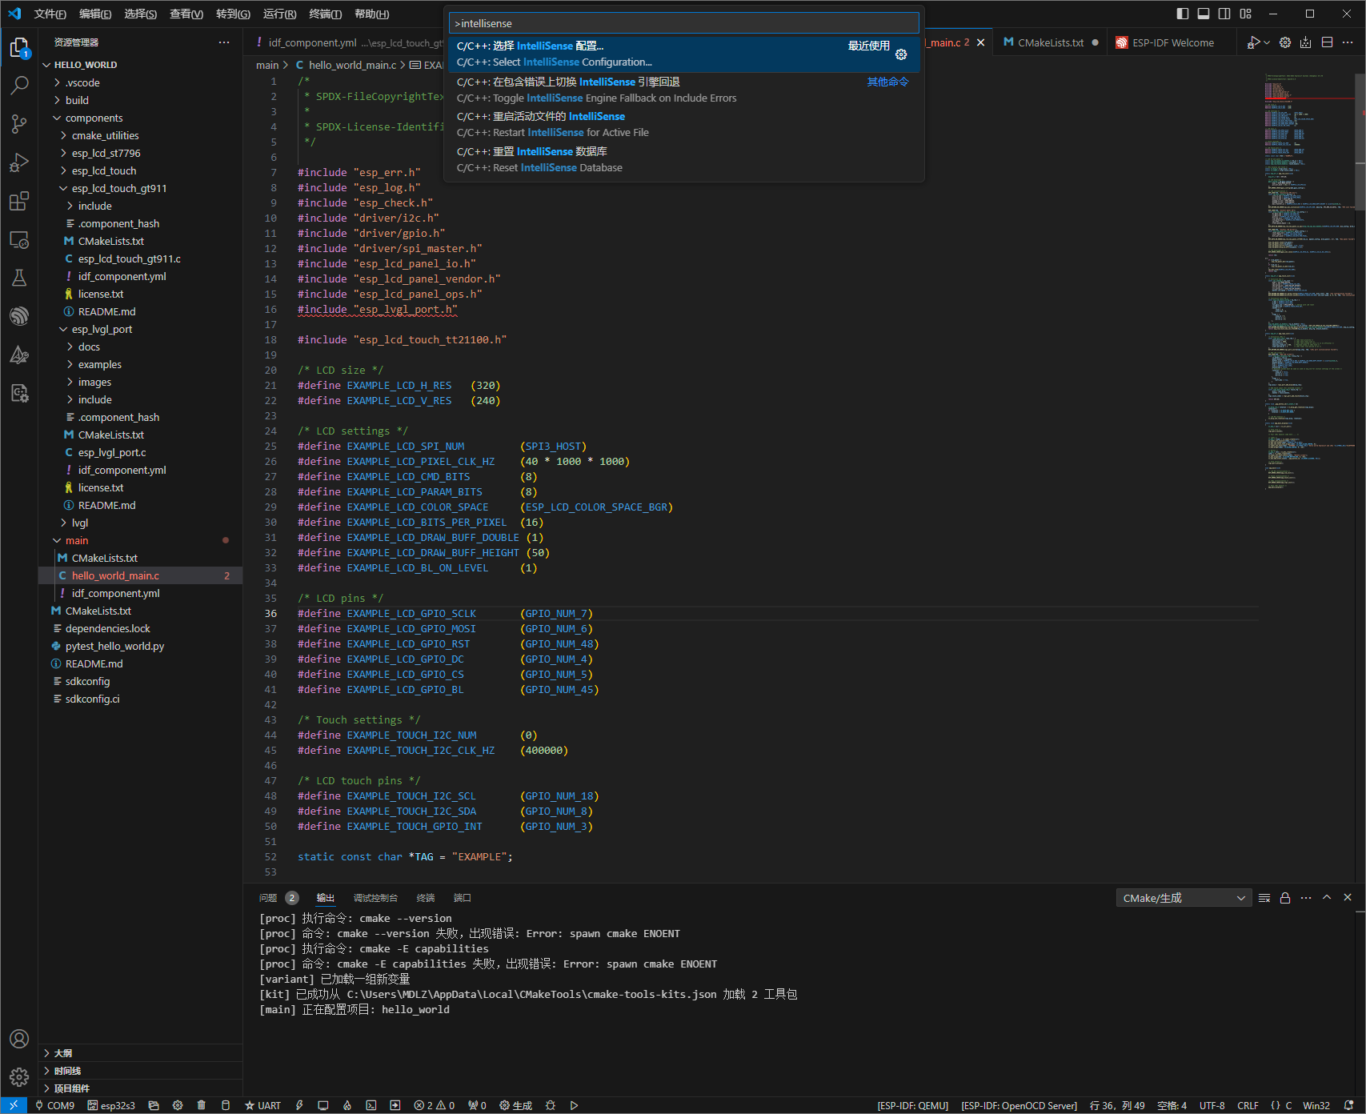Expand the 时间线 timeline section
The height and width of the screenshot is (1114, 1366).
point(140,1071)
